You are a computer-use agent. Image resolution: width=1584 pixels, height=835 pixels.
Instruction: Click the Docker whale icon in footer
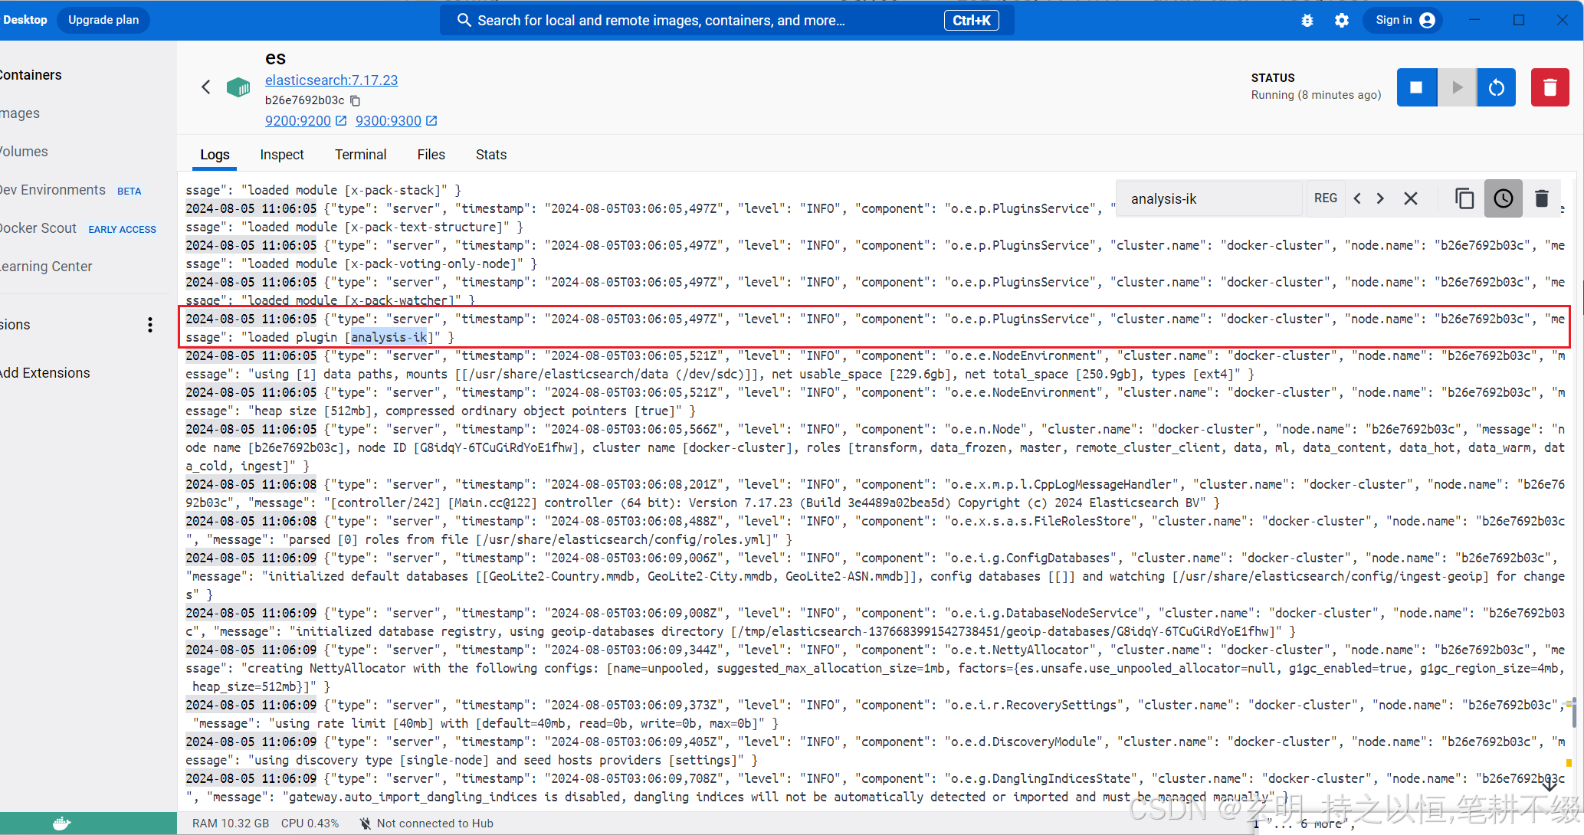click(x=61, y=822)
